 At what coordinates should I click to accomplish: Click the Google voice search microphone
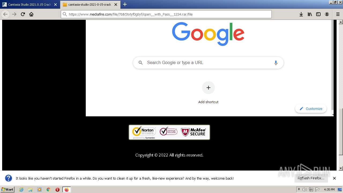[x=276, y=63]
